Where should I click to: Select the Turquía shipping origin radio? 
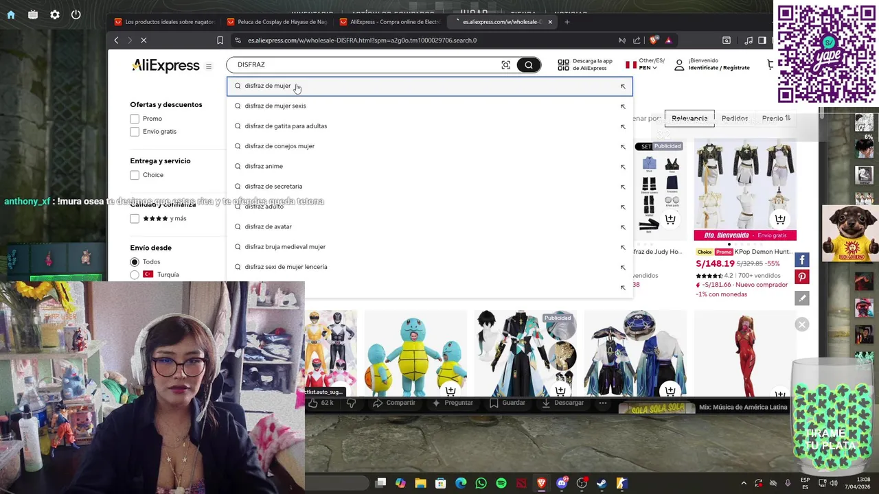point(135,274)
